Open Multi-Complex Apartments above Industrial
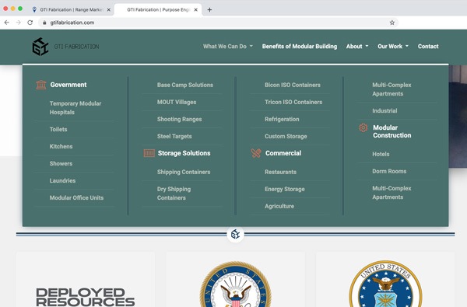 (x=392, y=89)
